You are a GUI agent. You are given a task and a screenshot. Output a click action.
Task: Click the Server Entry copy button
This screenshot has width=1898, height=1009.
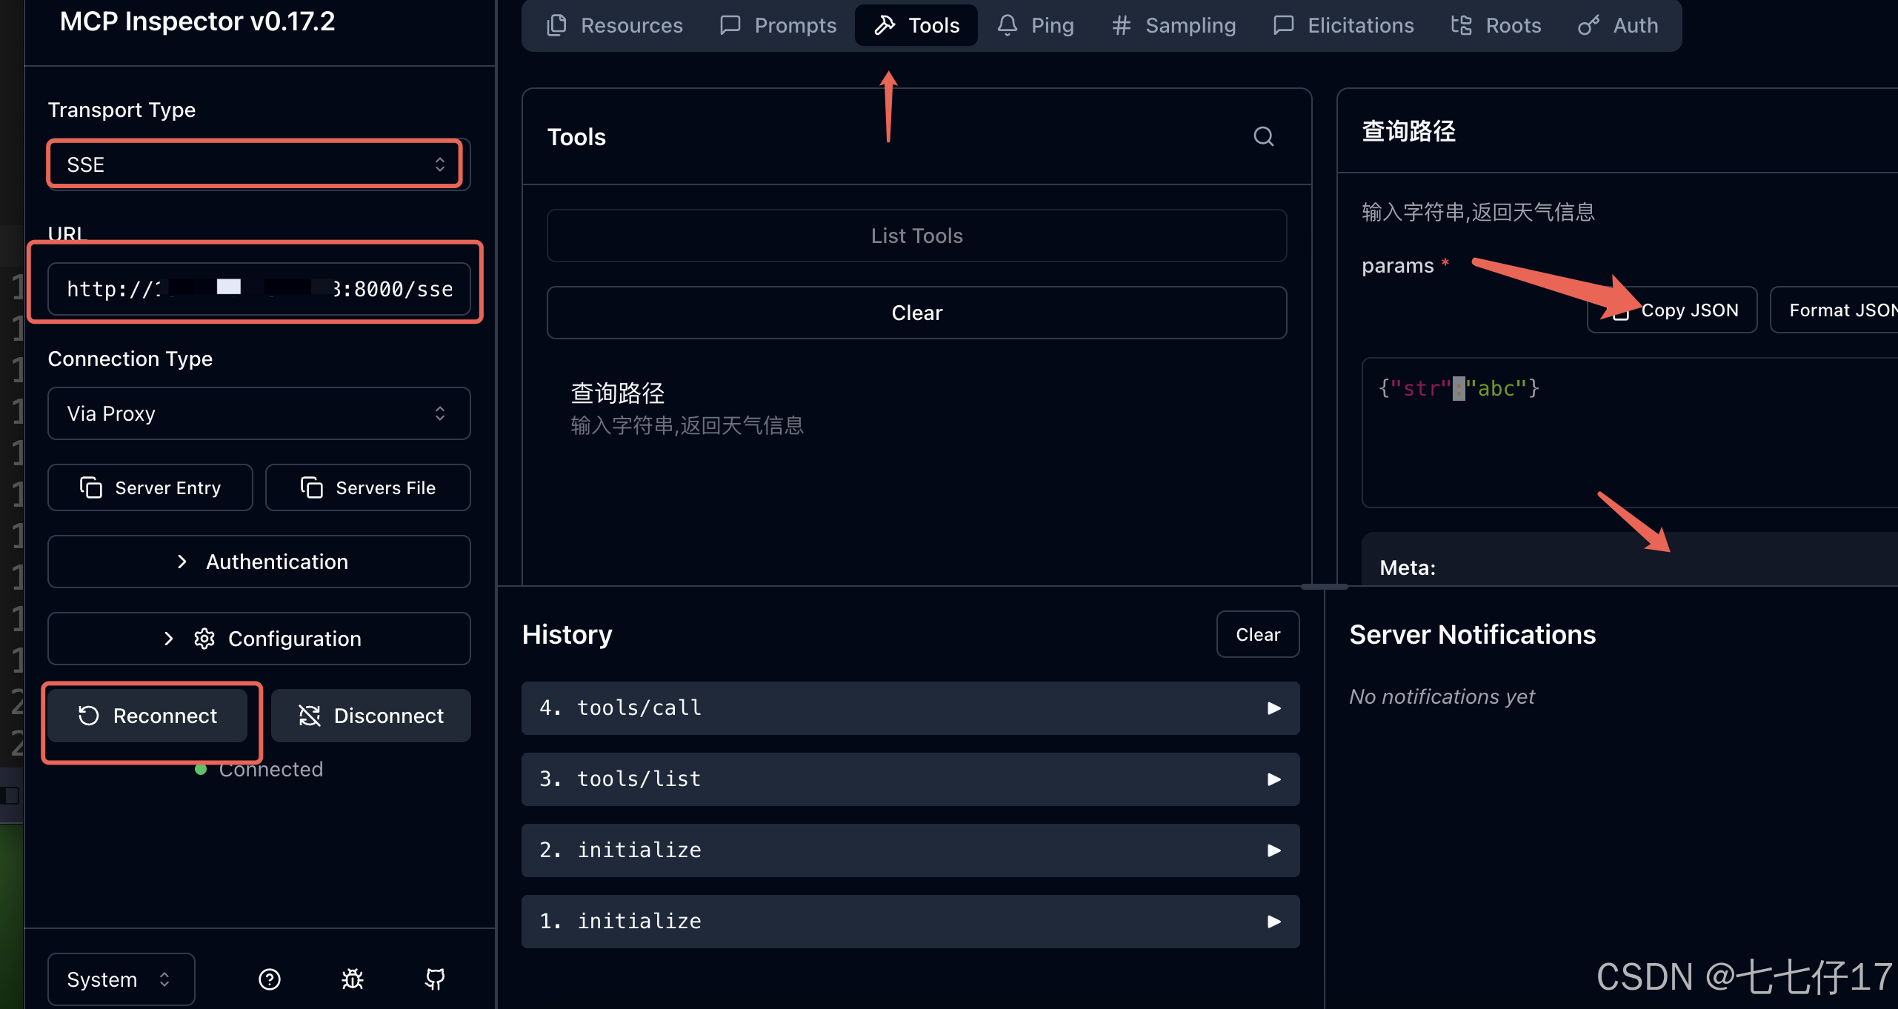point(150,487)
